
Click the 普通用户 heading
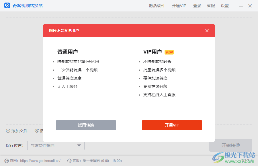67,52
